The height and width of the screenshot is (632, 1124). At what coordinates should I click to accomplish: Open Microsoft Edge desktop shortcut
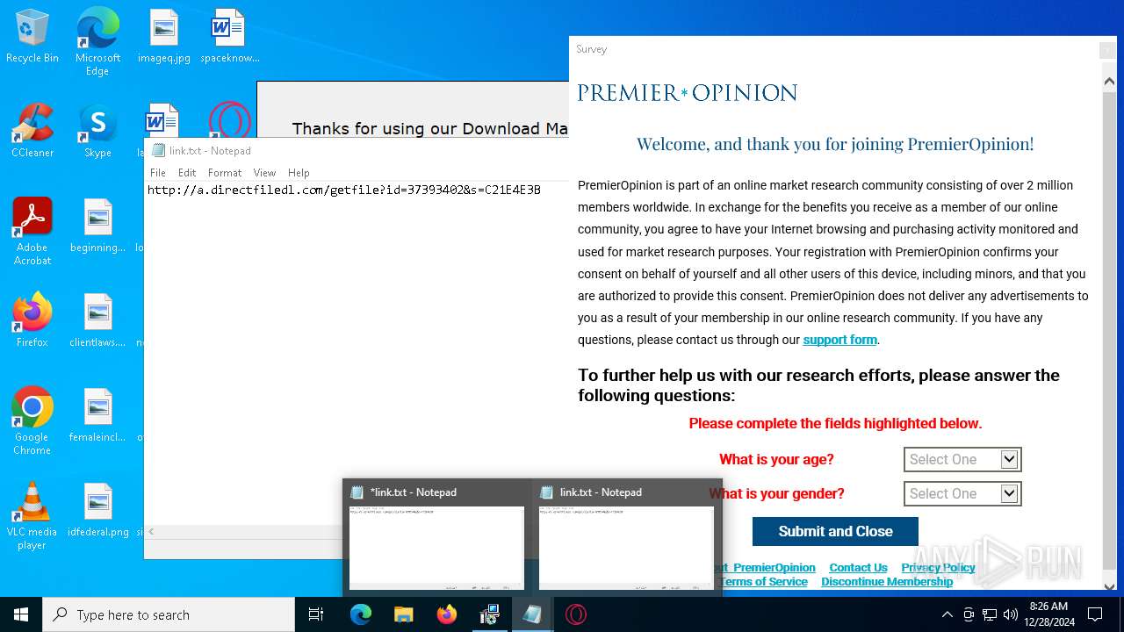97,41
